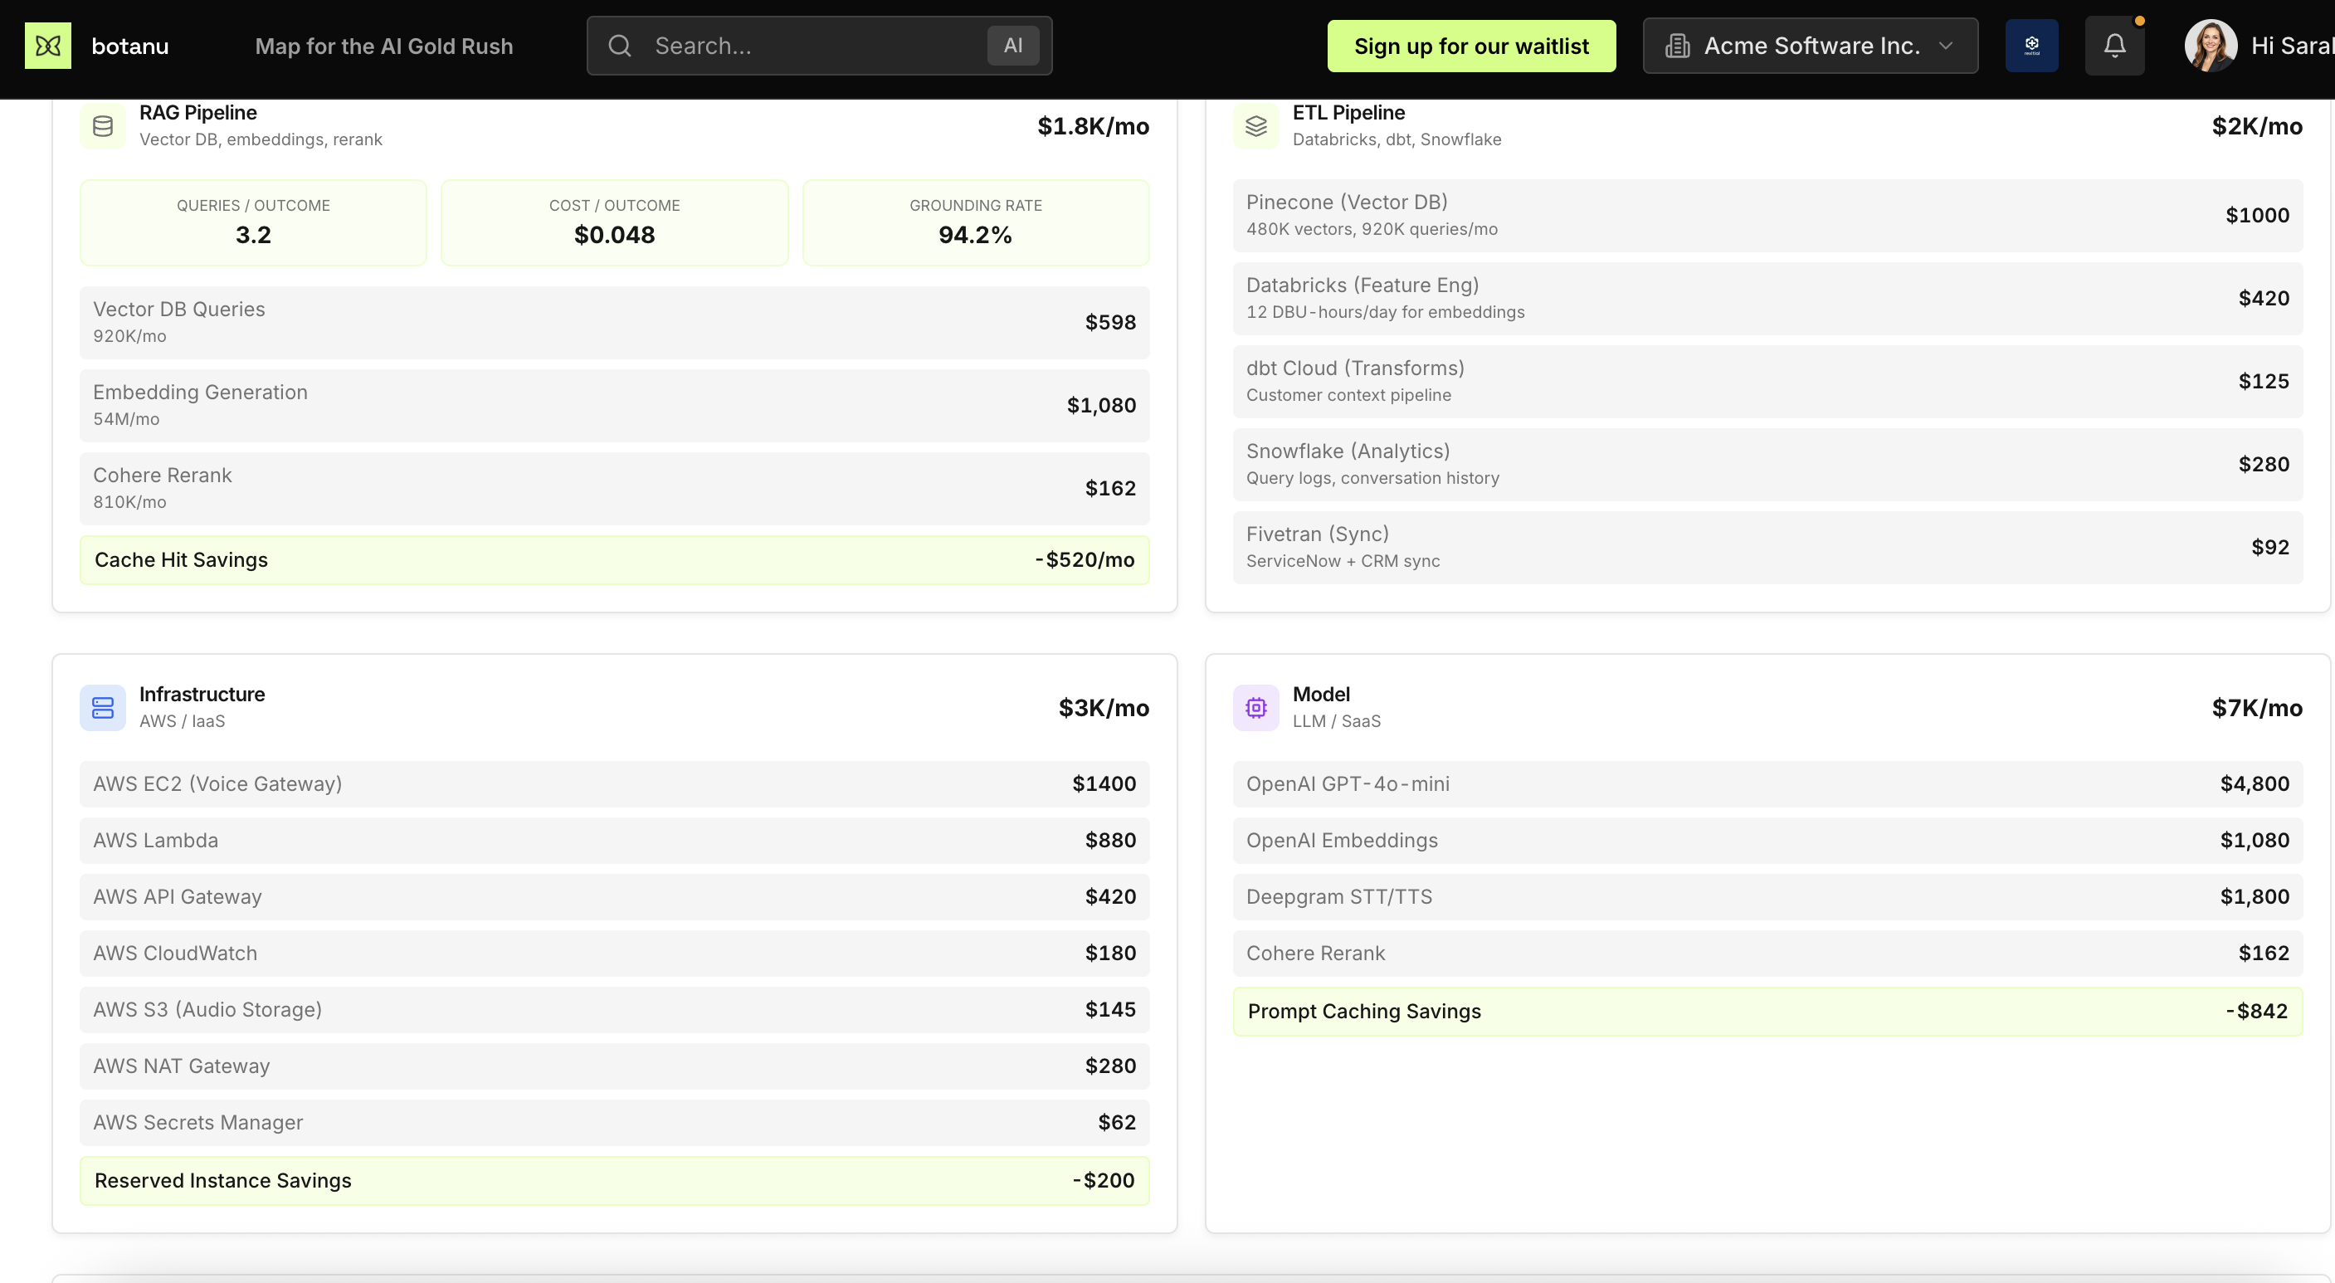Select the Prompt Caching Savings row
Image resolution: width=2335 pixels, height=1283 pixels.
1767,1011
